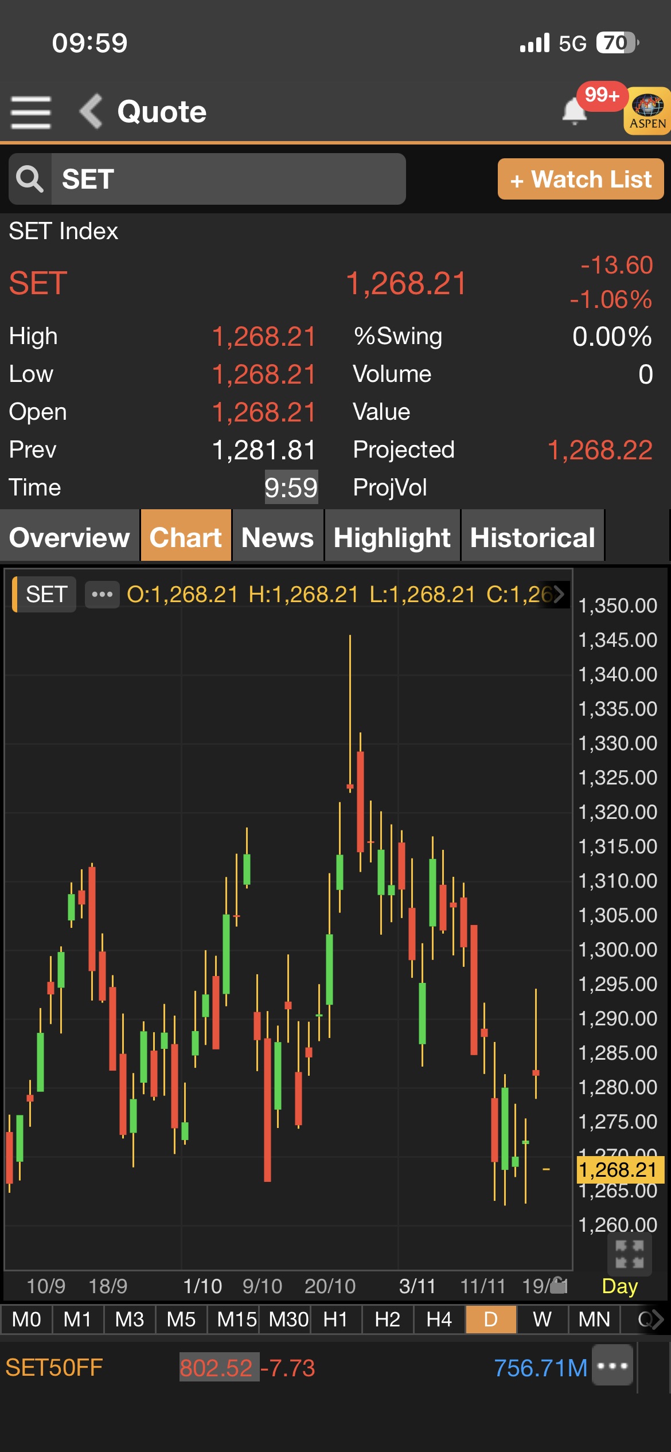This screenshot has width=671, height=1452.
Task: Open the Historical tab
Action: coord(532,537)
